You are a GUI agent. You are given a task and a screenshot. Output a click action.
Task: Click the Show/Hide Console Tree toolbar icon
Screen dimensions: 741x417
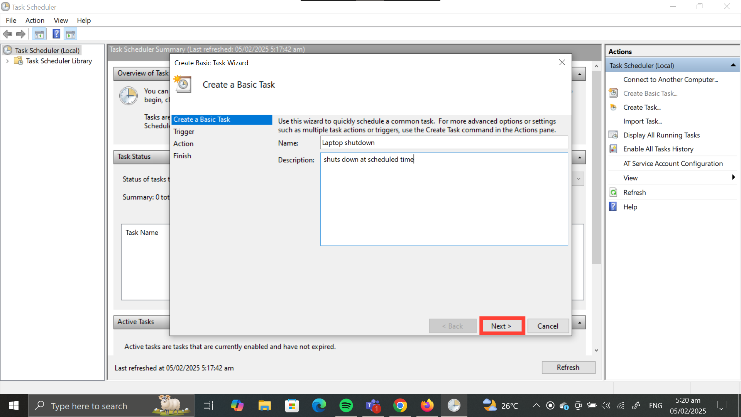[x=39, y=34]
